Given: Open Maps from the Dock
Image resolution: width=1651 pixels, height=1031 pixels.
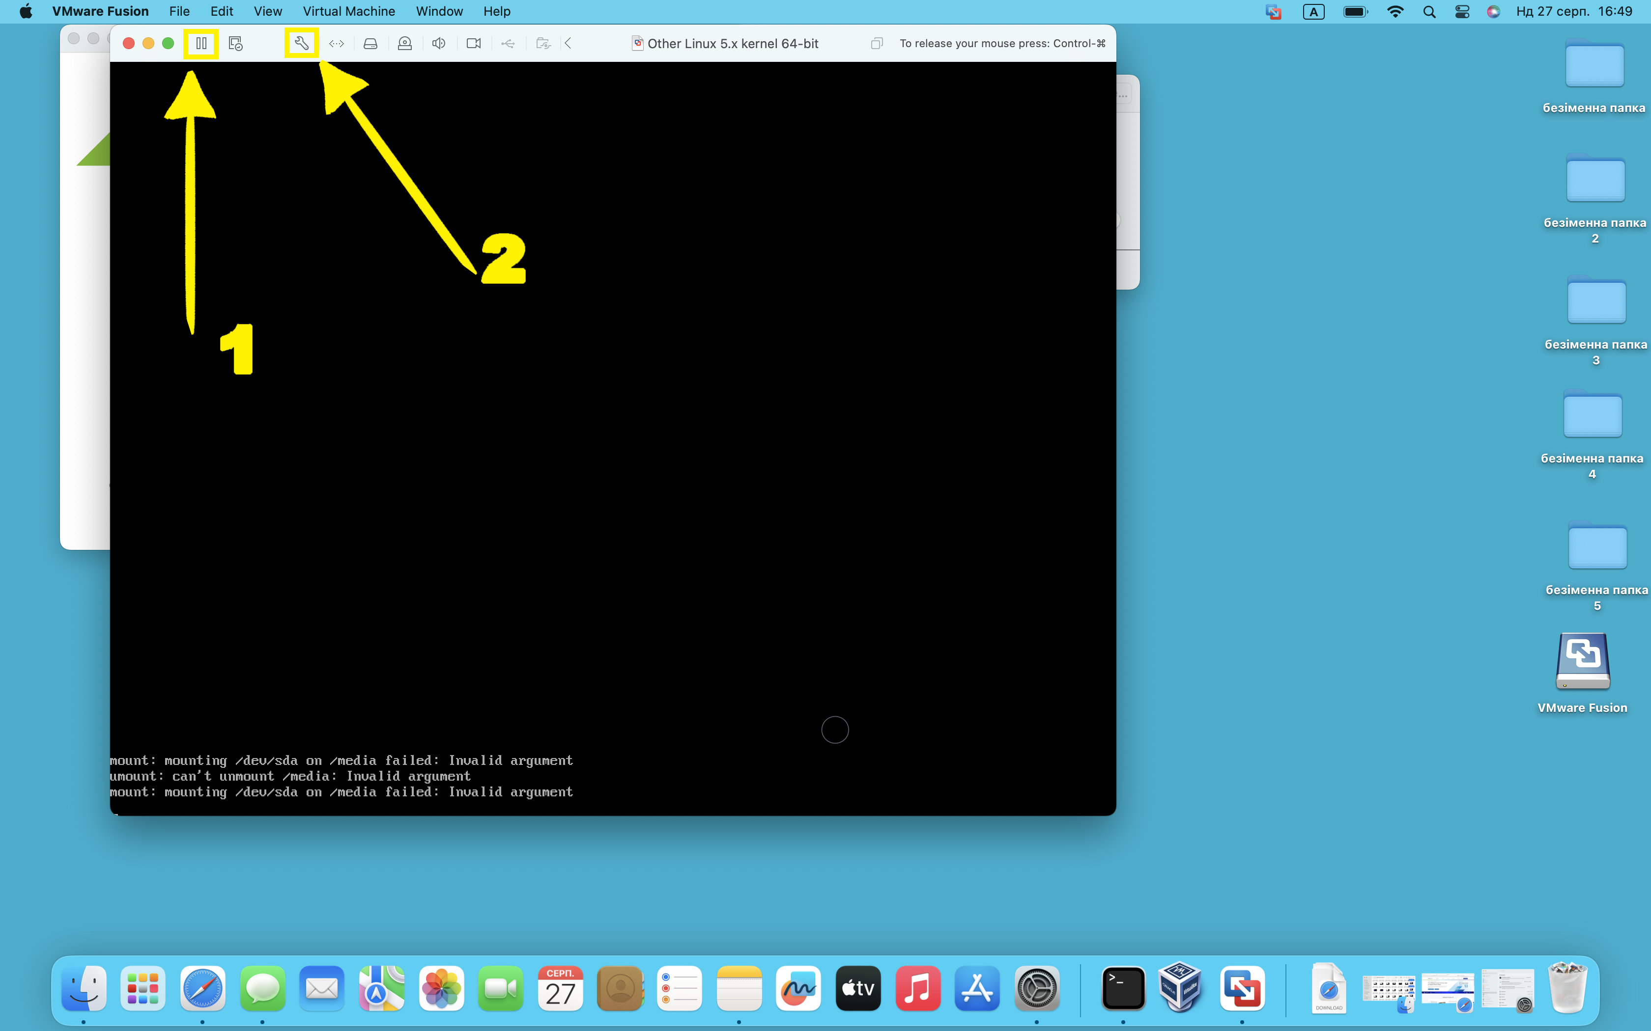Looking at the screenshot, I should coord(381,988).
